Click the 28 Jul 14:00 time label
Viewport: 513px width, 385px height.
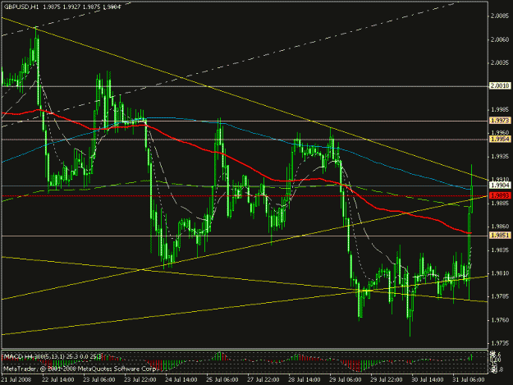pyautogui.click(x=305, y=380)
